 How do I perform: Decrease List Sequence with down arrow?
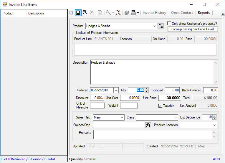(214, 118)
